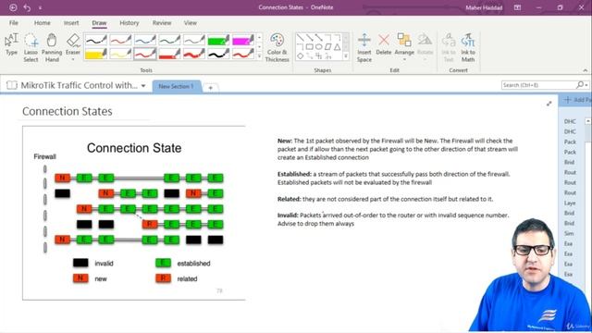592x333 pixels.
Task: Choose the rectangle shape
Action: point(310,47)
